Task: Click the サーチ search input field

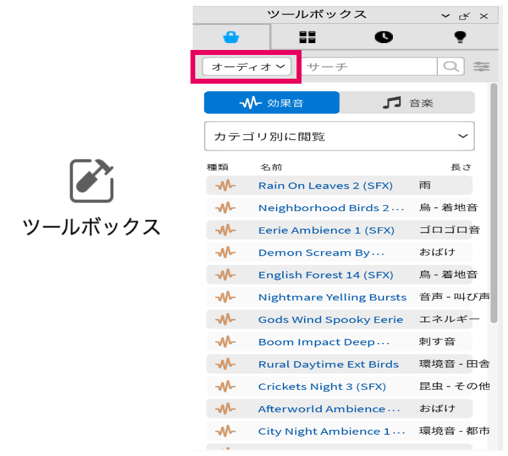Action: 369,66
